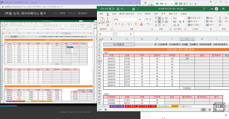Click the AutoSum sigma icon
The image size is (229, 119).
click(x=220, y=18)
